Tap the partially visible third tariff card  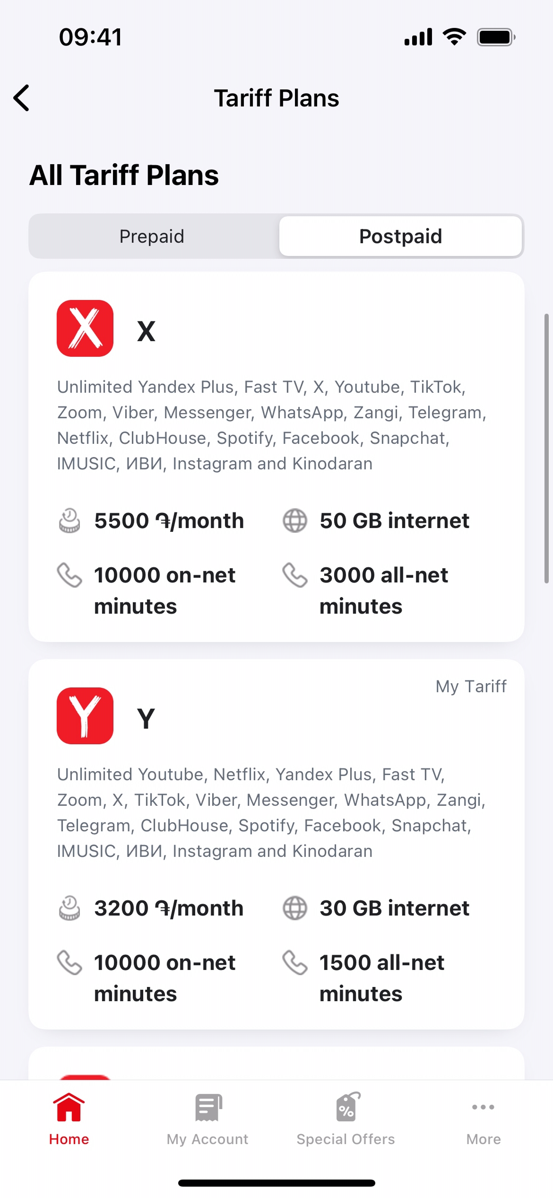[x=276, y=1065]
